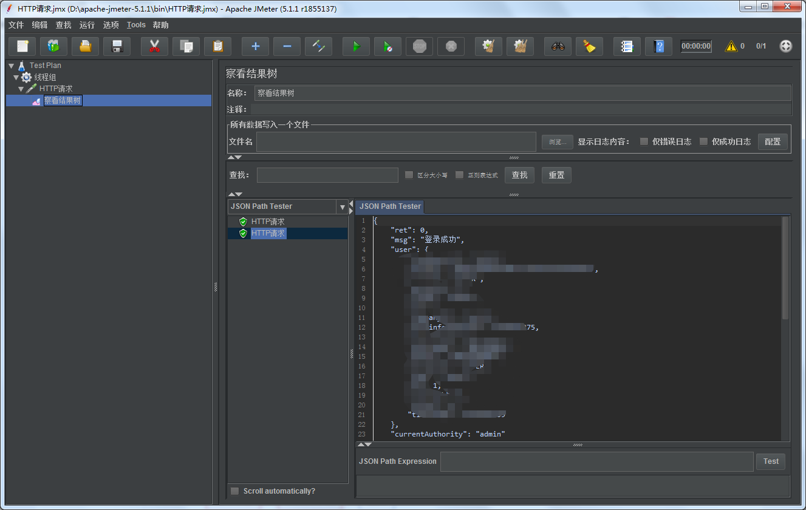Open the JSON Path Tester renderer dropdown
The height and width of the screenshot is (510, 806).
(342, 207)
